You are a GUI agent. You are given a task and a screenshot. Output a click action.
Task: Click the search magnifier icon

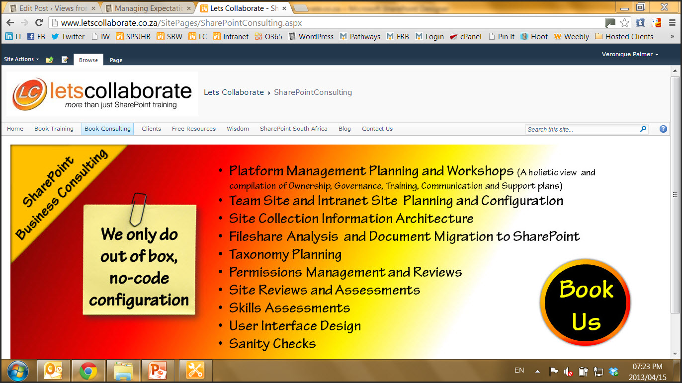pos(643,129)
